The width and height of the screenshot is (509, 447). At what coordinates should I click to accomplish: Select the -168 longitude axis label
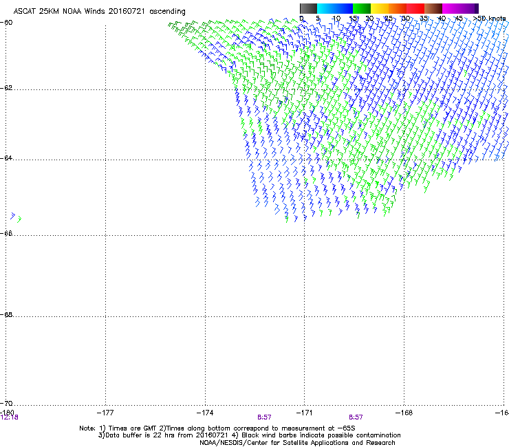404,413
